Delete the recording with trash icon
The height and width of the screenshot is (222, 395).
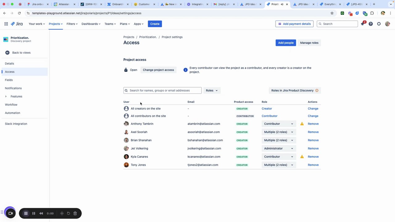coord(75,213)
